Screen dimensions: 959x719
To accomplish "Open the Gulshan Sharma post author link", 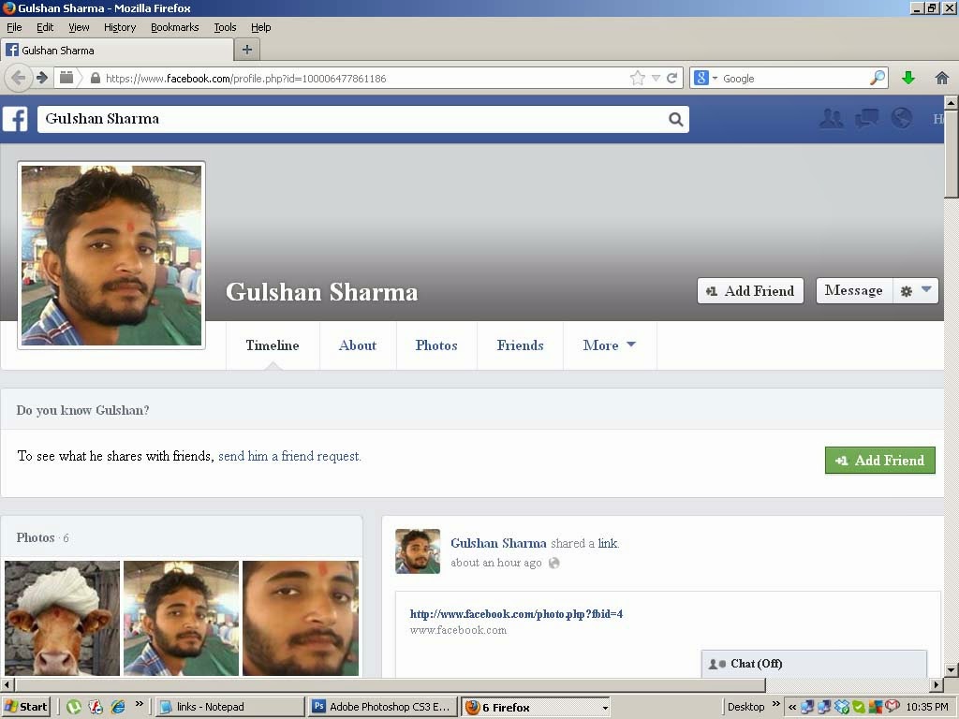I will (x=498, y=543).
